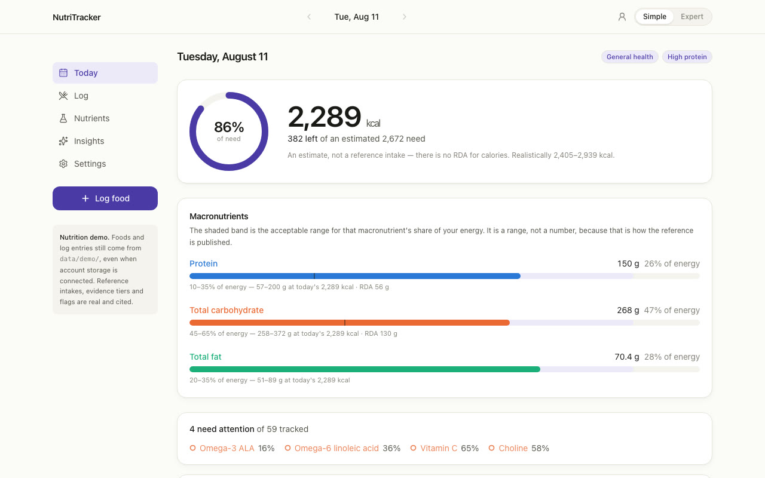Open the Log section label
765x478 pixels.
[x=81, y=96]
